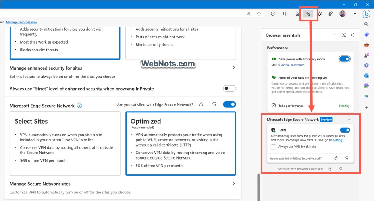Open sidebar Shopping tag icon
Viewport: 374px width, 201px height.
coord(366,35)
